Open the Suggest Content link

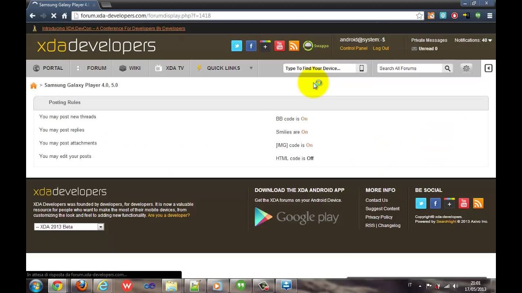pyautogui.click(x=383, y=209)
